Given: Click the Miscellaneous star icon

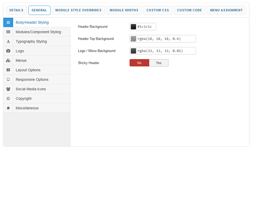Looking at the screenshot, I should click(x=8, y=108).
